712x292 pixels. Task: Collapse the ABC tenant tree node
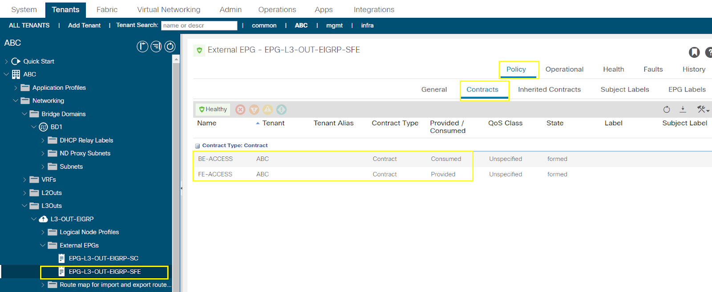click(6, 74)
